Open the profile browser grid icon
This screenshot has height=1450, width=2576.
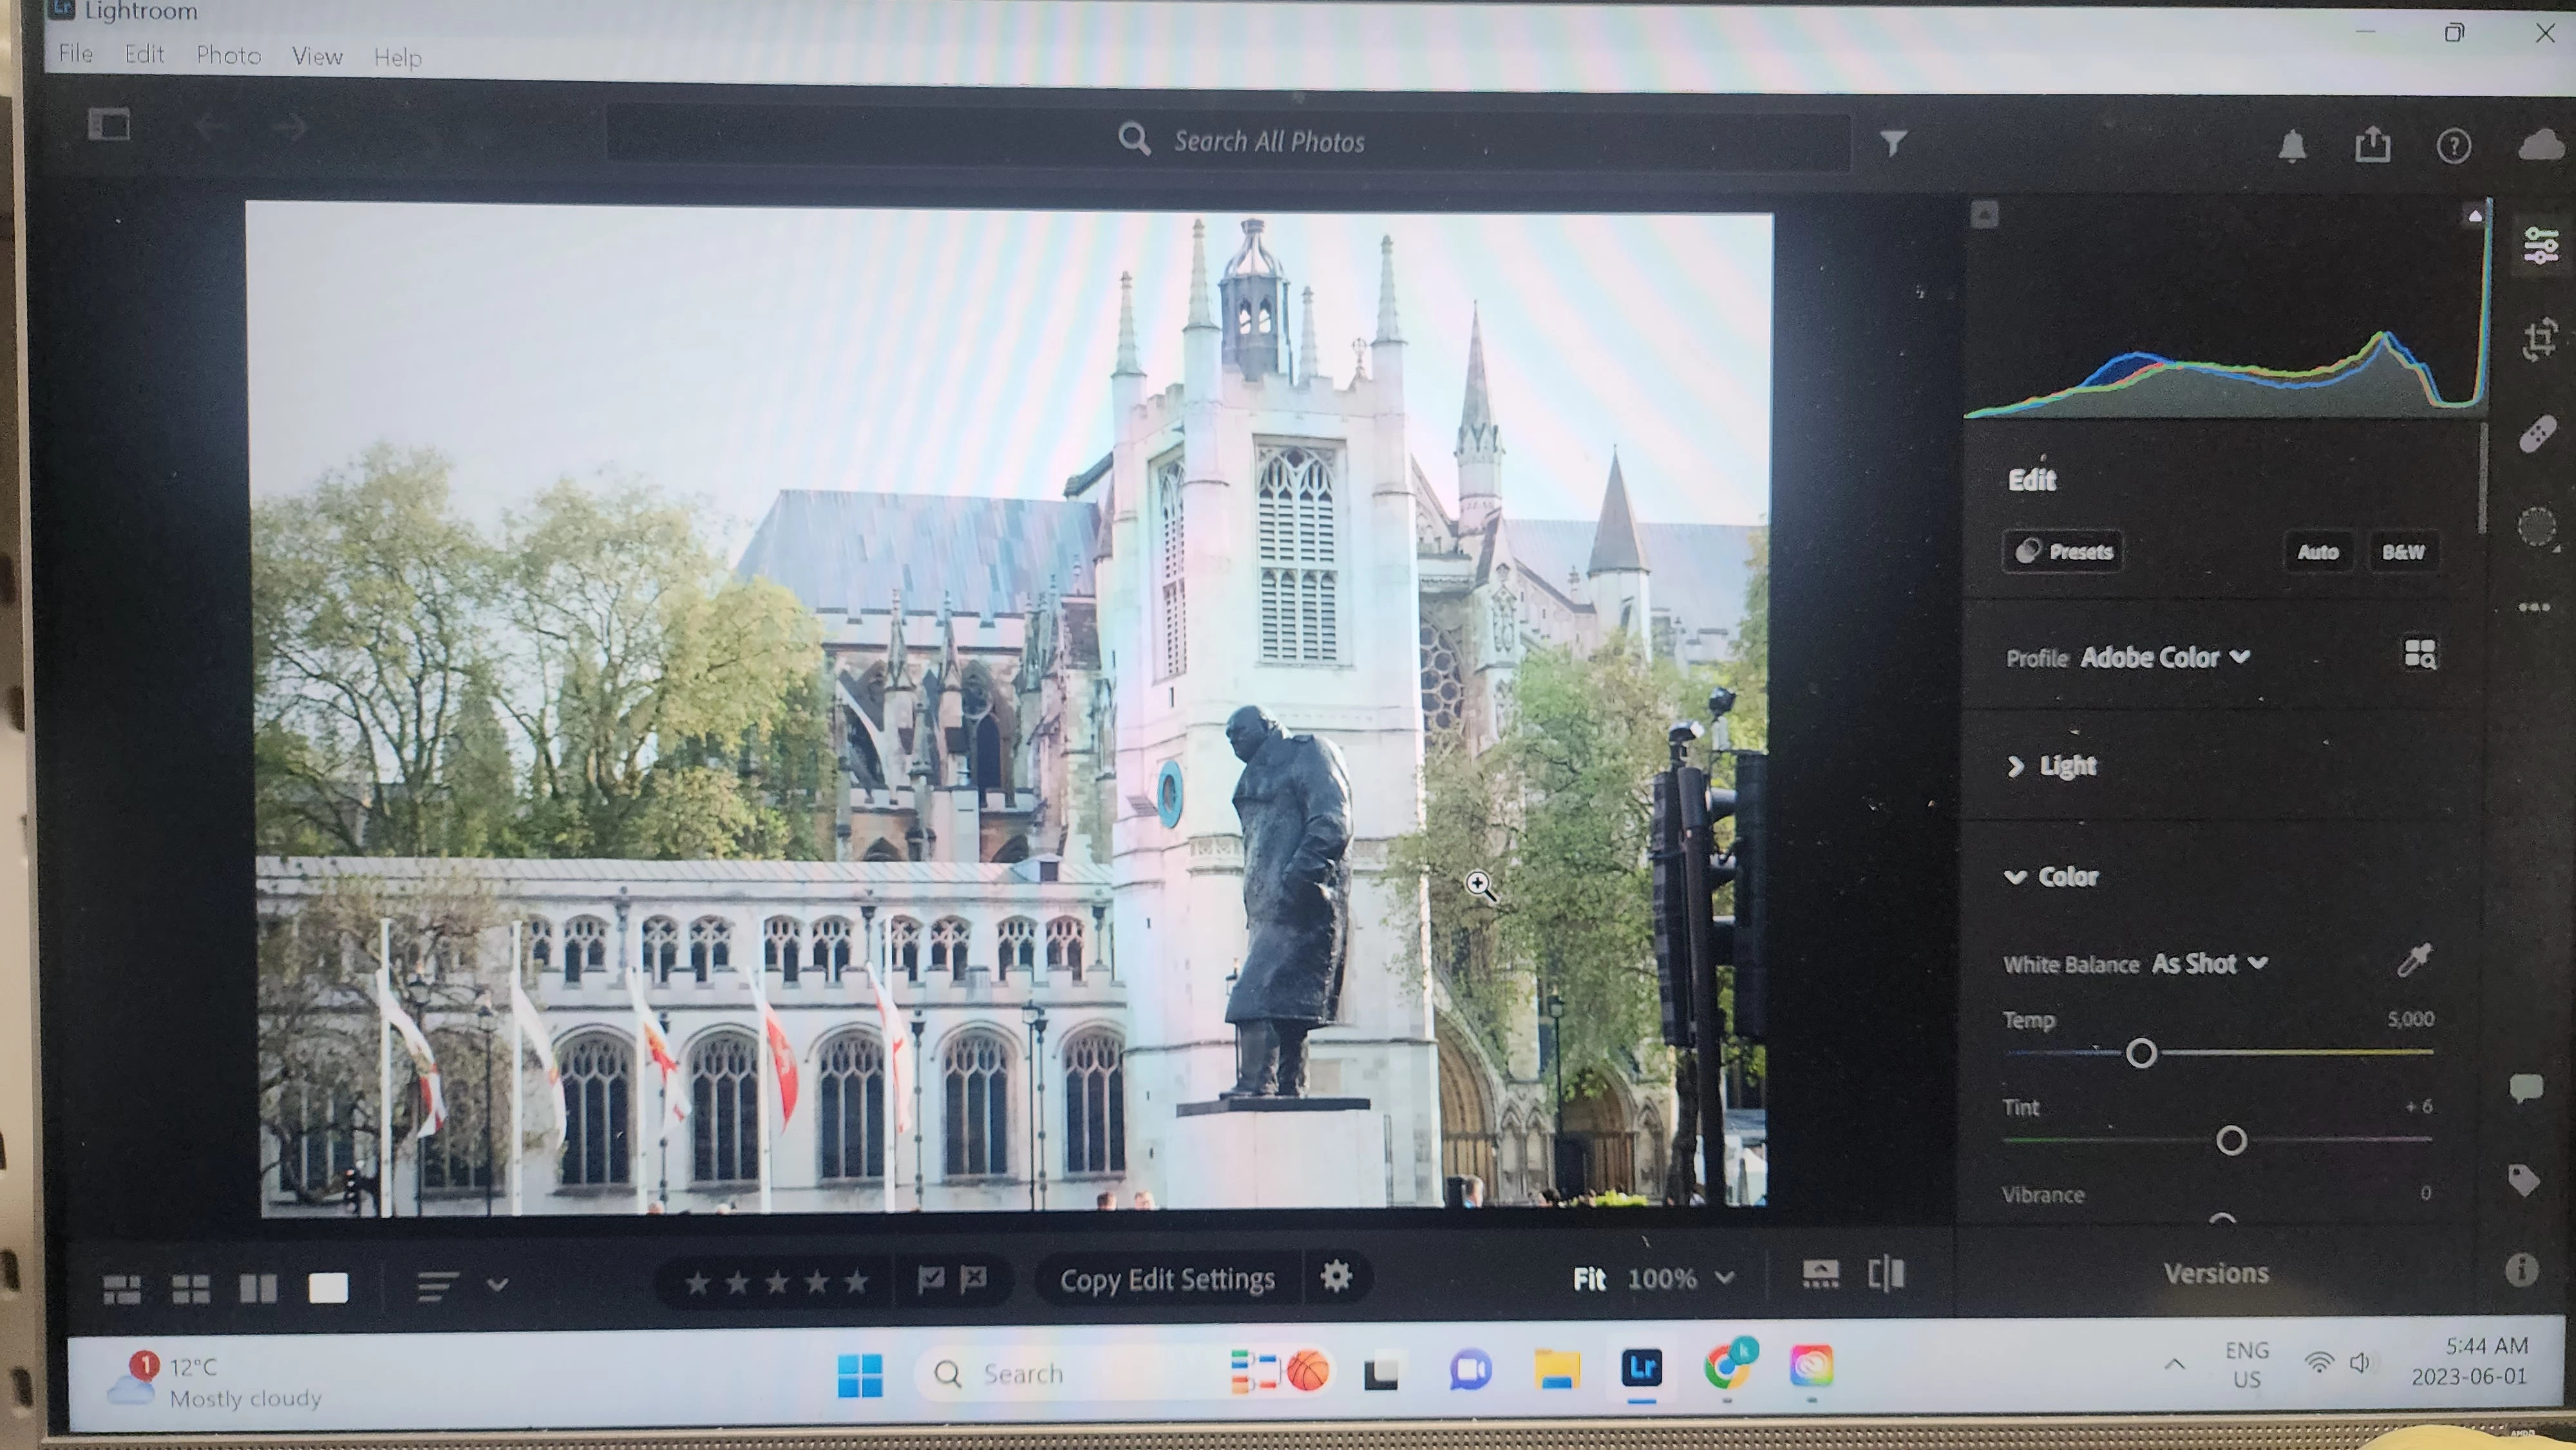(2420, 654)
